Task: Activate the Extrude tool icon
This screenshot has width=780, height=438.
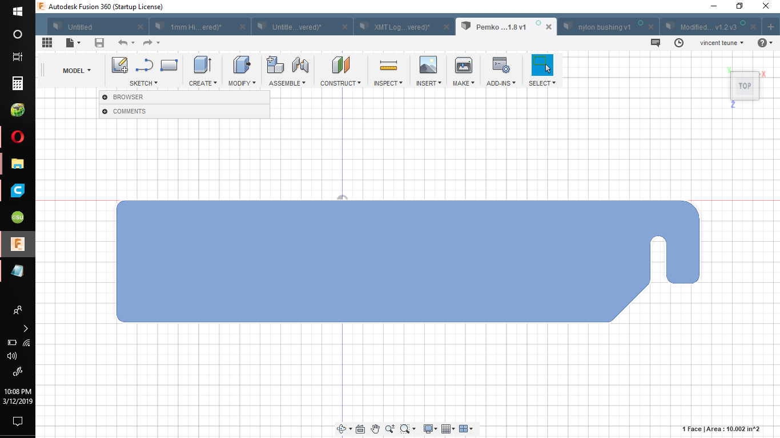Action: [203, 65]
